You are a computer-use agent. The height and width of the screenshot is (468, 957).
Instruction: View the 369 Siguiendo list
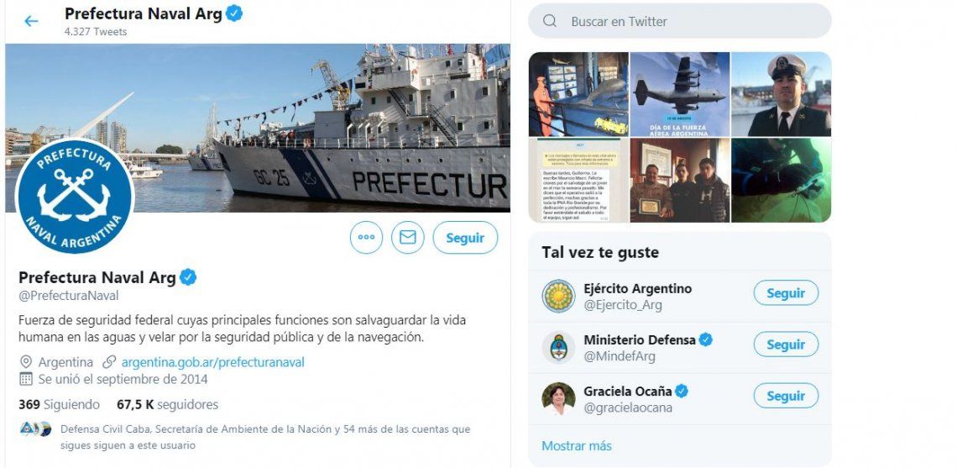pos(60,404)
